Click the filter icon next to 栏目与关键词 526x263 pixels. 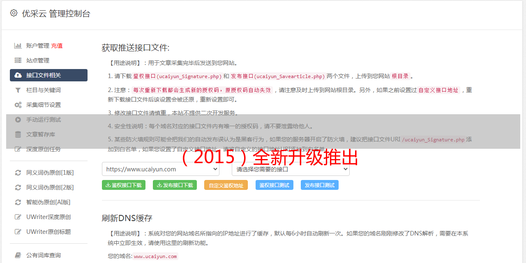[18, 90]
